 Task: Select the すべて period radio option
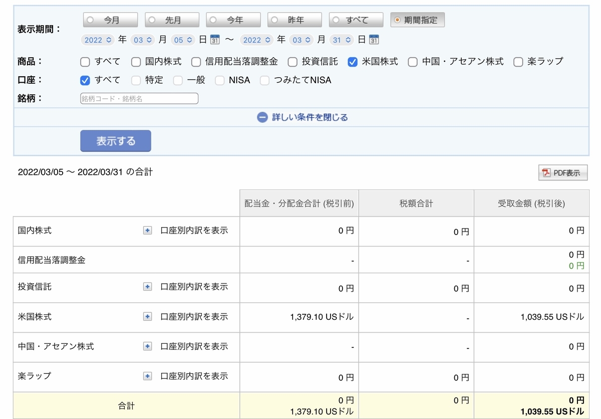(356, 20)
